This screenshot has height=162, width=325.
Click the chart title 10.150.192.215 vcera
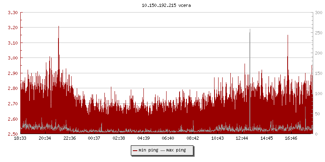pyautogui.click(x=162, y=6)
